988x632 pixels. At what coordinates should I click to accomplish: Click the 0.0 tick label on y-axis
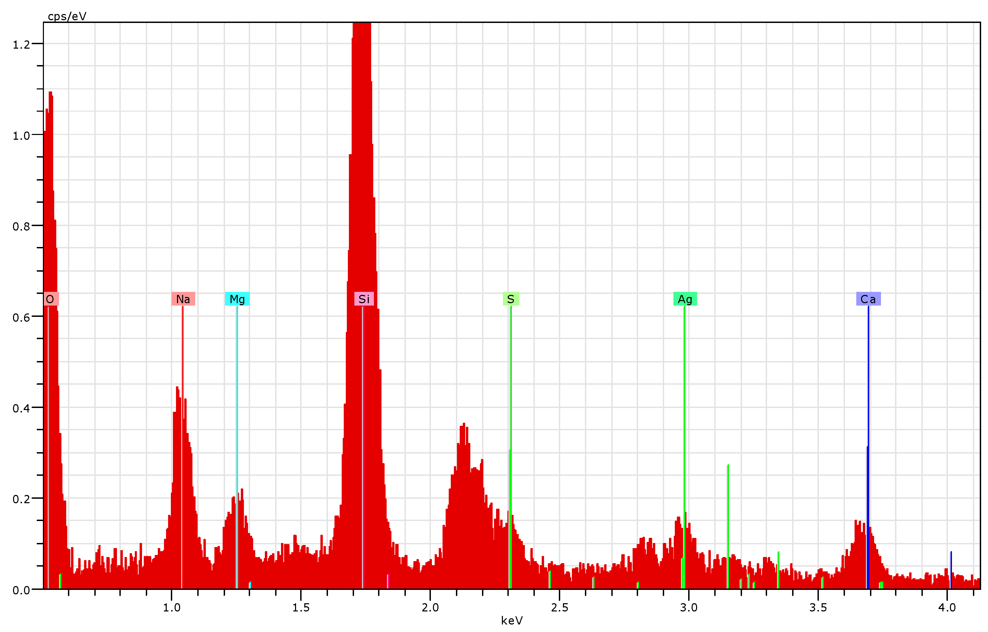point(21,590)
